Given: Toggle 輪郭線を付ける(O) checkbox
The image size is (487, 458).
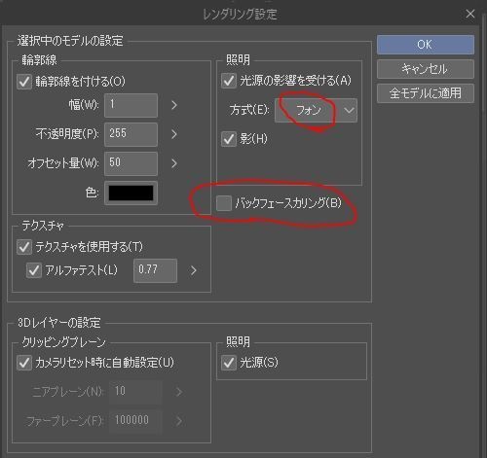Looking at the screenshot, I should point(24,82).
